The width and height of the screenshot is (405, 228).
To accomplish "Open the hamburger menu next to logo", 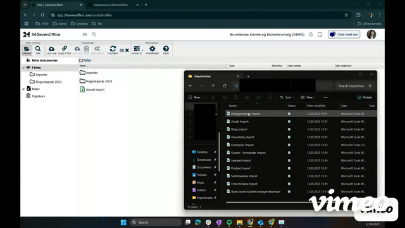I will pos(85,34).
